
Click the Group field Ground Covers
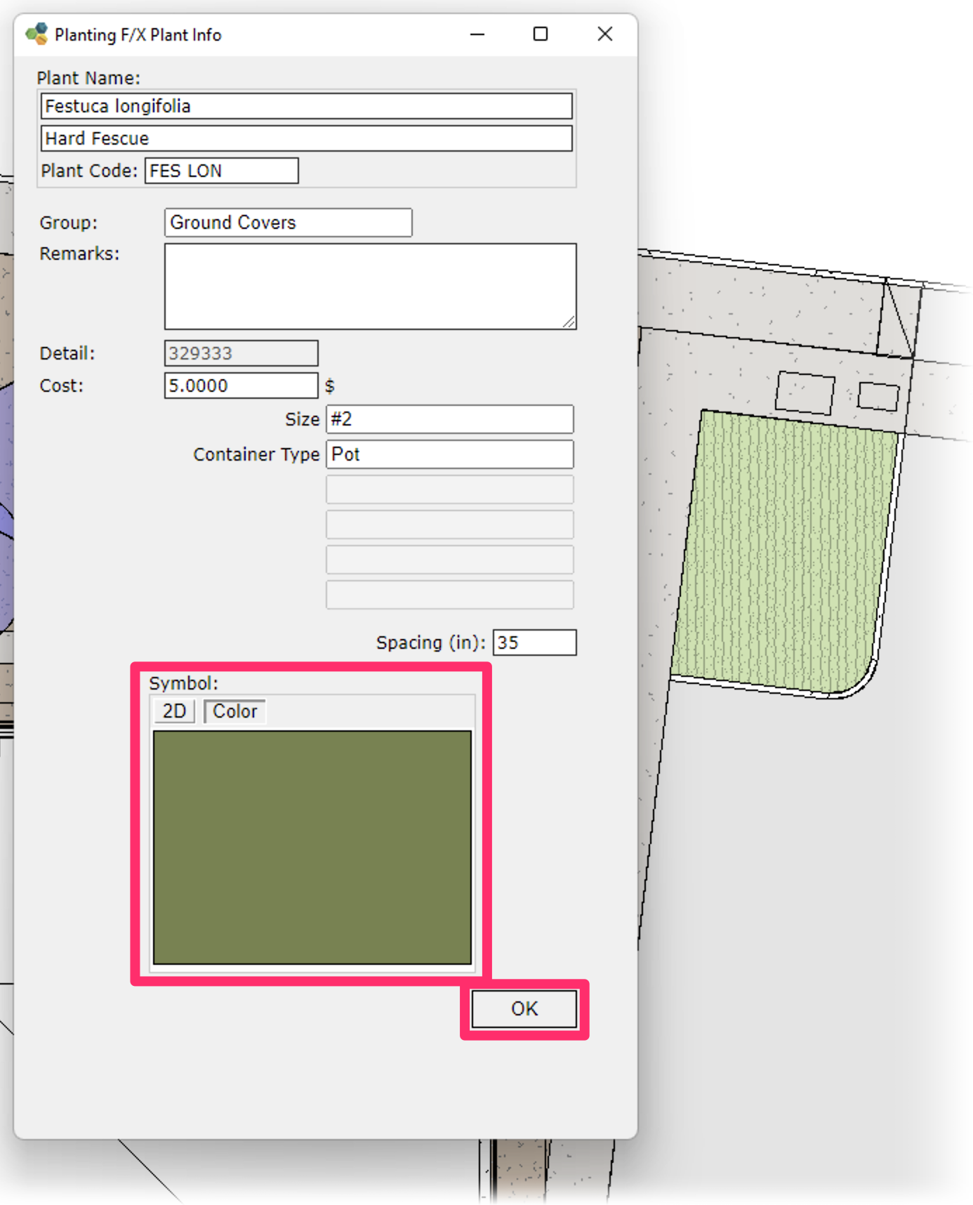pyautogui.click(x=288, y=223)
